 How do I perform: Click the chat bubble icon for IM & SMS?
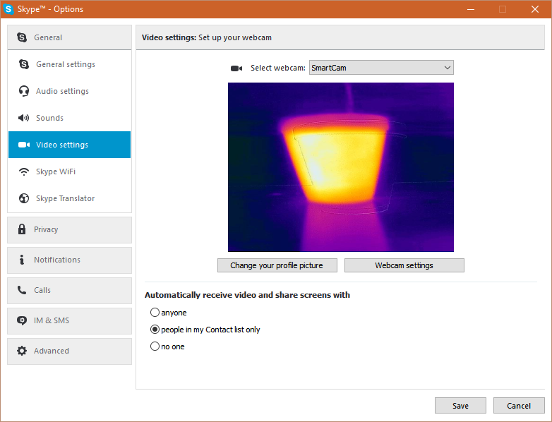click(x=22, y=320)
